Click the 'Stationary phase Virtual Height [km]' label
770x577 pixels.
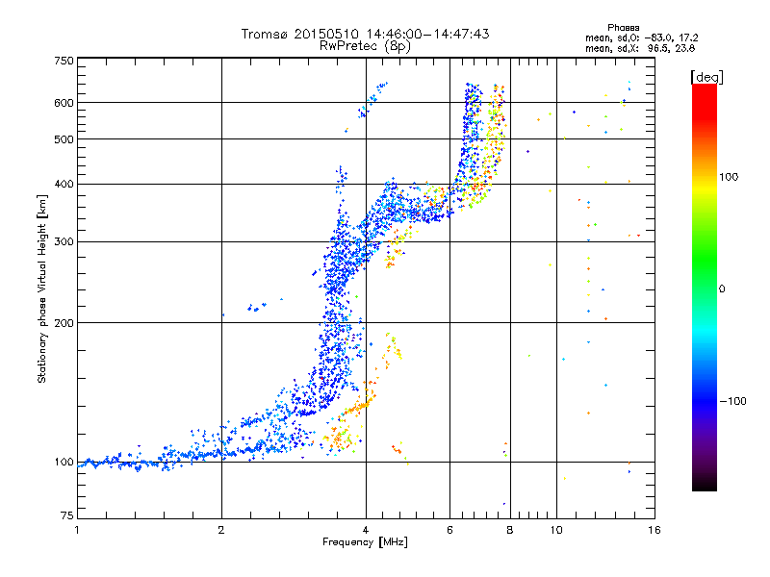point(41,289)
